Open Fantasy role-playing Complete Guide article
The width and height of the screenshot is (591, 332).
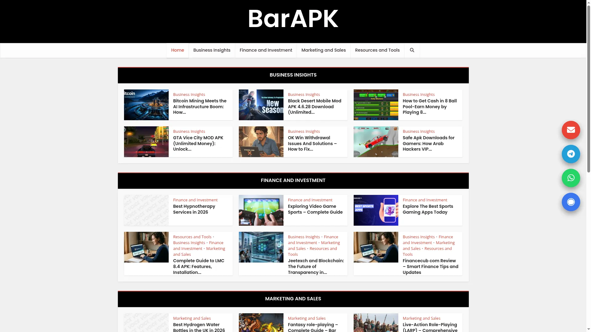click(x=313, y=327)
